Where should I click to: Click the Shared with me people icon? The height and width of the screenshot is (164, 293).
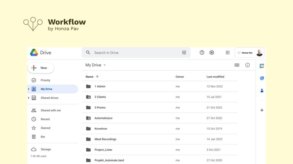coord(34,110)
